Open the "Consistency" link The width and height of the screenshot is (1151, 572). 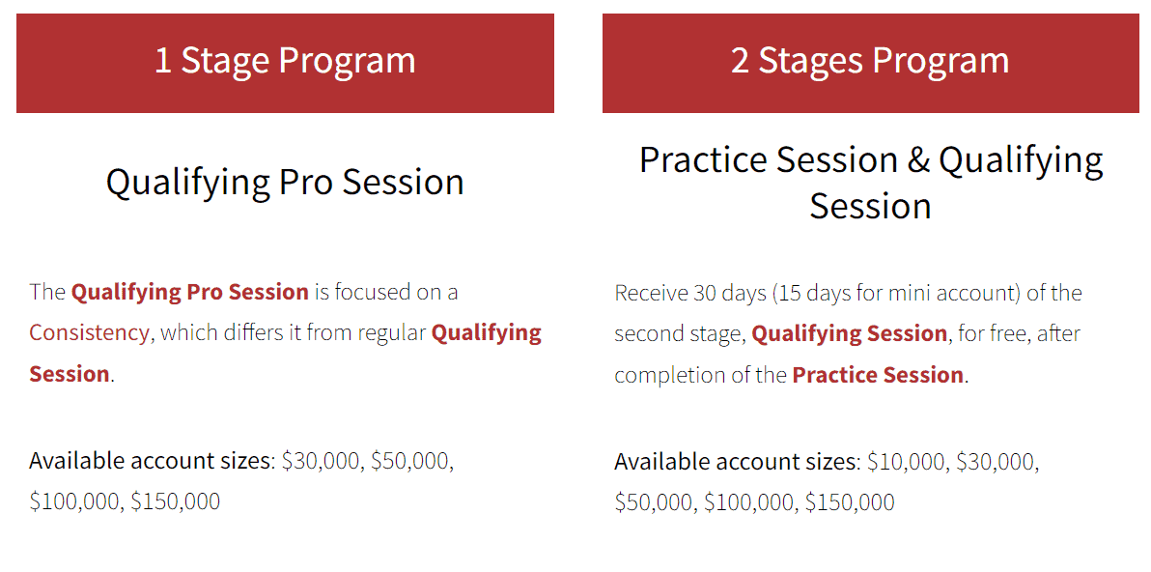click(x=89, y=333)
